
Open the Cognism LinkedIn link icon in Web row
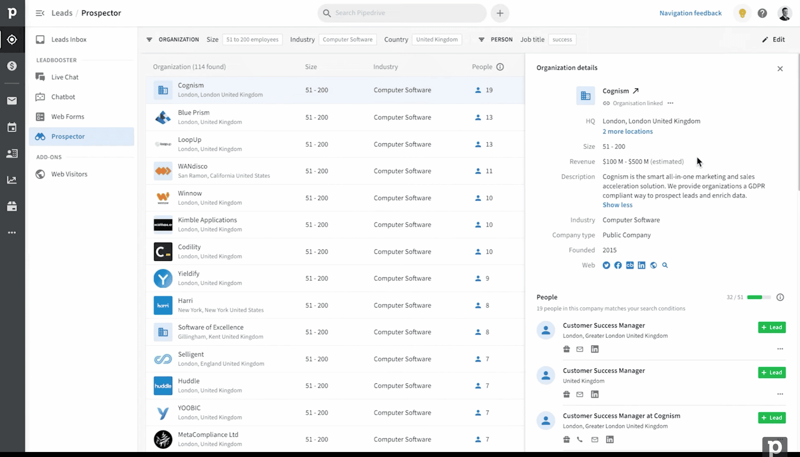(641, 266)
